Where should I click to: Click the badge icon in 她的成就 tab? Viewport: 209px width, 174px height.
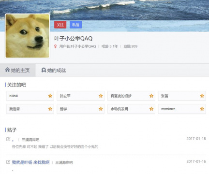[44, 70]
